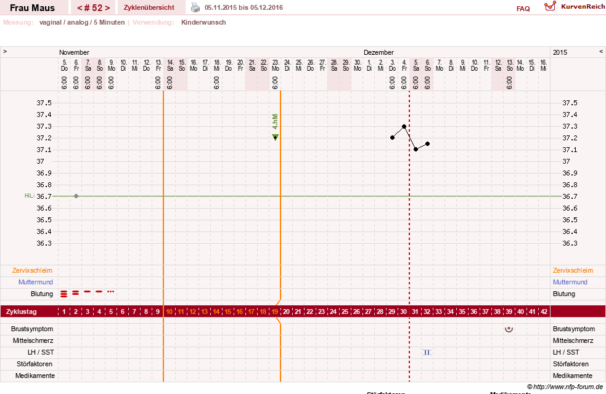Click light bleeding icon on cycle day 3
606x394 pixels.
(88, 291)
